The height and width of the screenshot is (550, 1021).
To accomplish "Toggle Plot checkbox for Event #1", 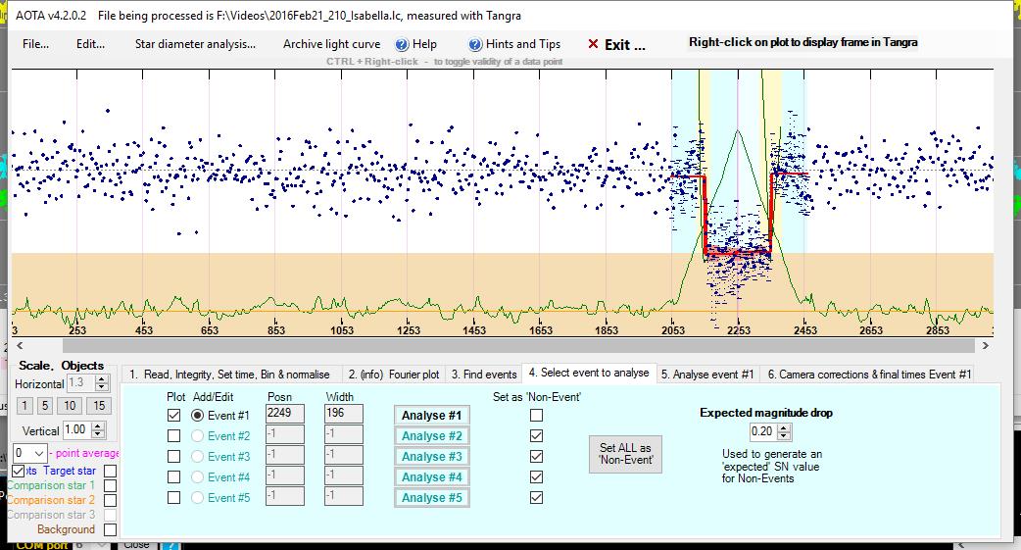I will pos(173,415).
